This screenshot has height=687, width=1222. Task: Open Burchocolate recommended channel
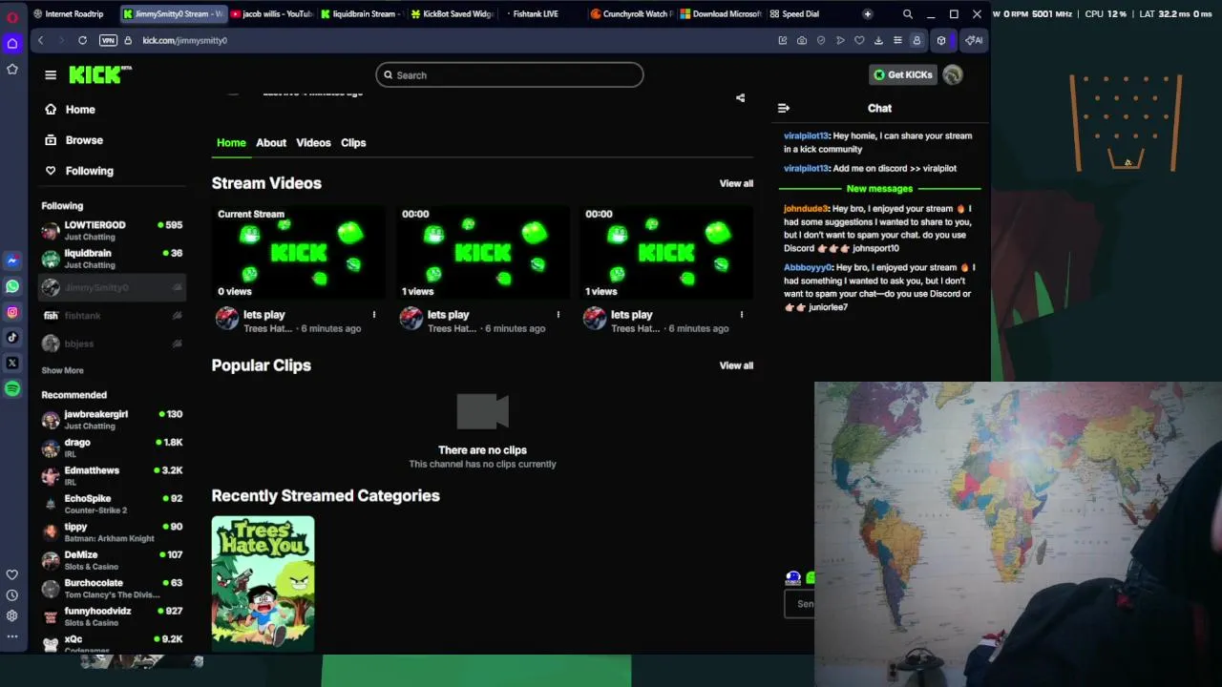[112, 588]
